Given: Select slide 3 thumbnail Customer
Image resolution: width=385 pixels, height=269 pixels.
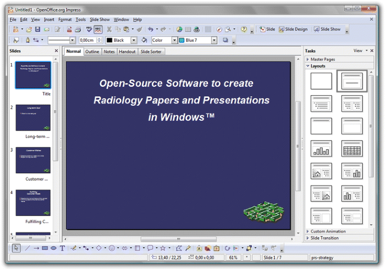Looking at the screenshot, I should click(33, 160).
